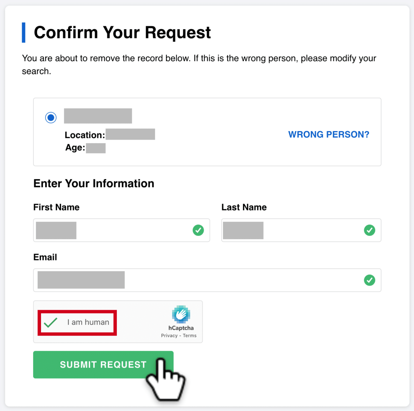Click the green checkmark beside First Name

click(198, 230)
